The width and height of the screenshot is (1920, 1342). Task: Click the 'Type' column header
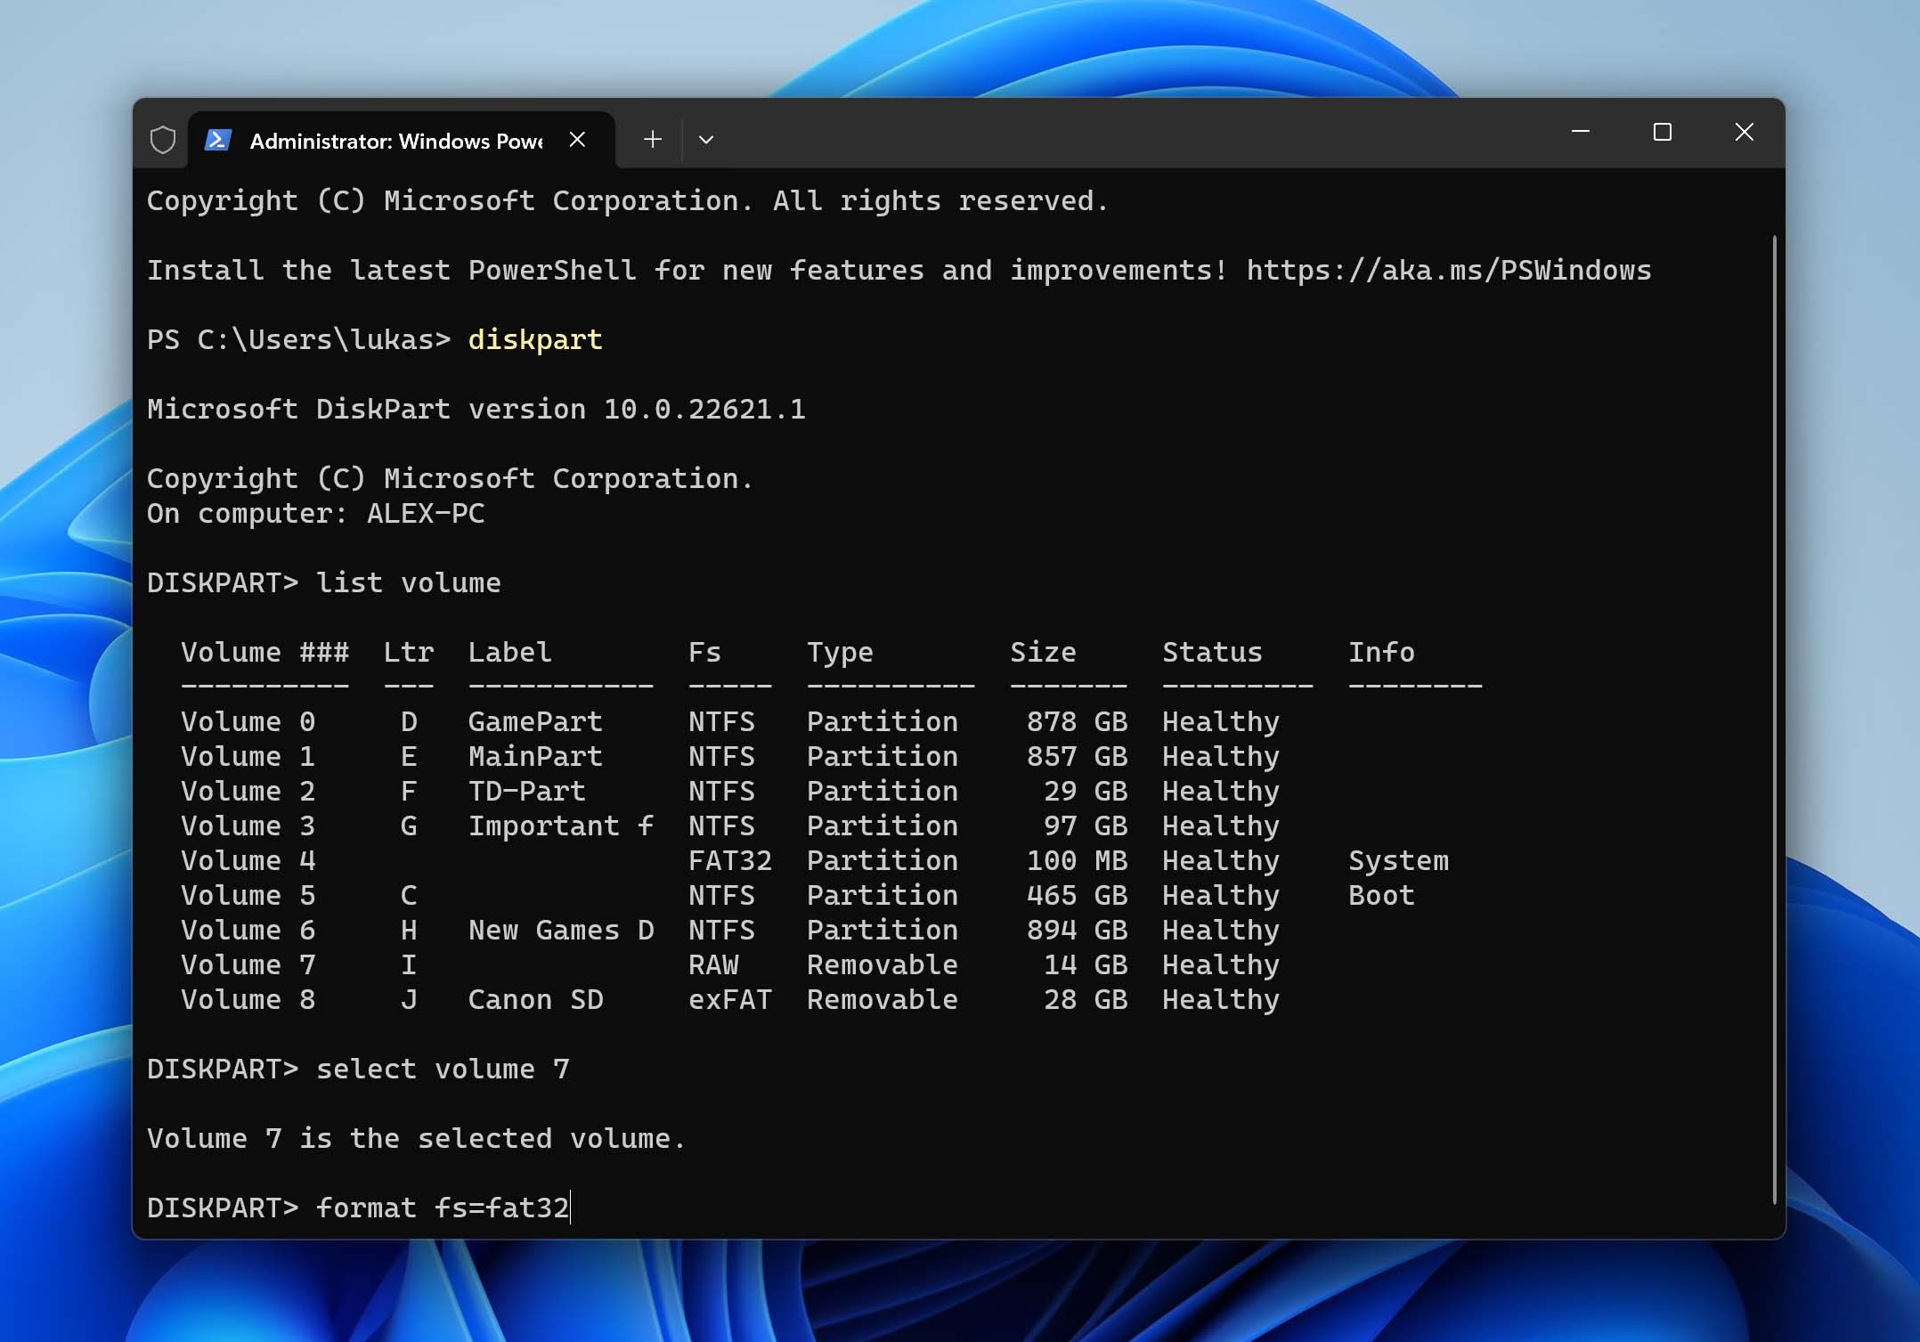(840, 653)
